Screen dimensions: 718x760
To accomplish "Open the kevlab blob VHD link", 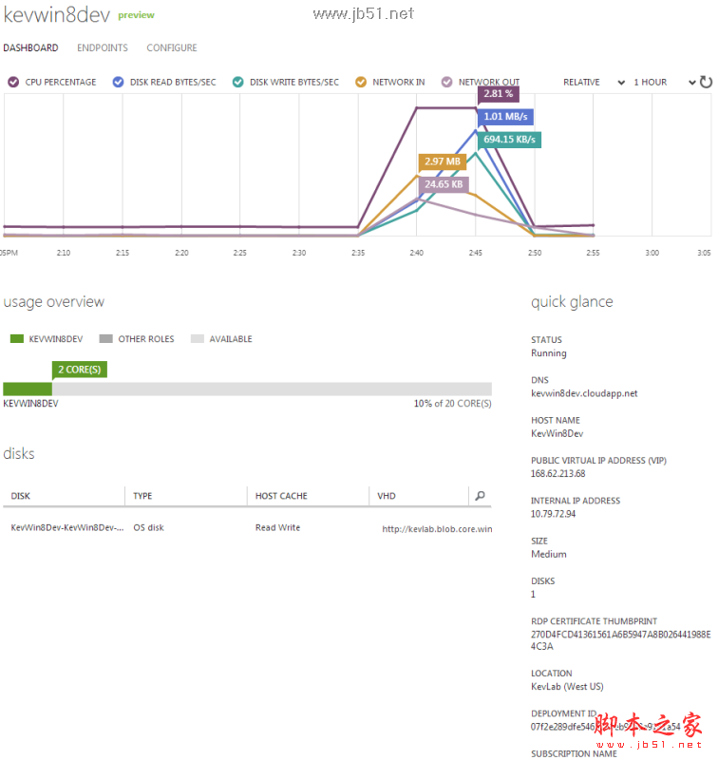I will 437,528.
